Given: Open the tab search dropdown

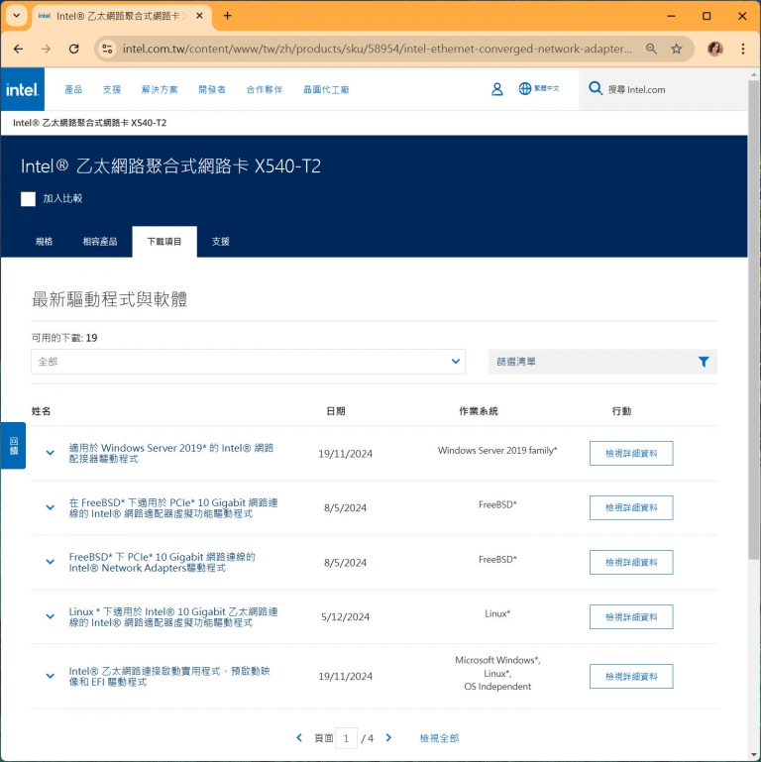Looking at the screenshot, I should click(16, 16).
